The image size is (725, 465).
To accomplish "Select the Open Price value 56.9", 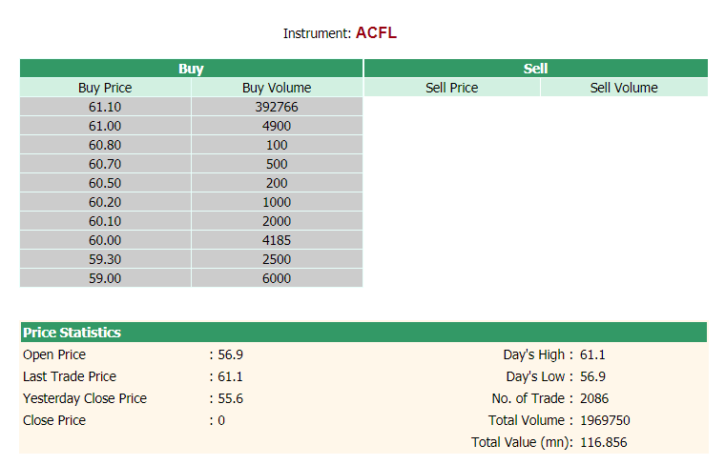I will [x=230, y=354].
